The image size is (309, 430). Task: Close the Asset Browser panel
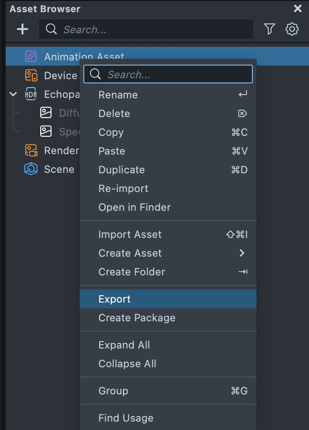point(297,8)
